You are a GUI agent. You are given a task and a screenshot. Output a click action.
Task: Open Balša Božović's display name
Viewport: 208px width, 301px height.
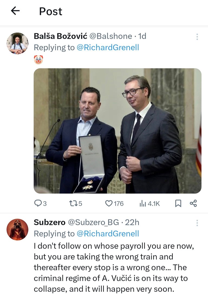[x=60, y=36]
